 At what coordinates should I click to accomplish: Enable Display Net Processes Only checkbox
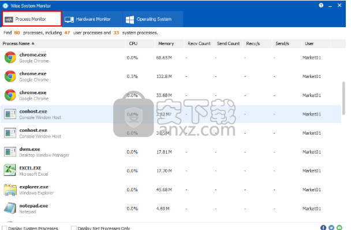(x=74, y=228)
